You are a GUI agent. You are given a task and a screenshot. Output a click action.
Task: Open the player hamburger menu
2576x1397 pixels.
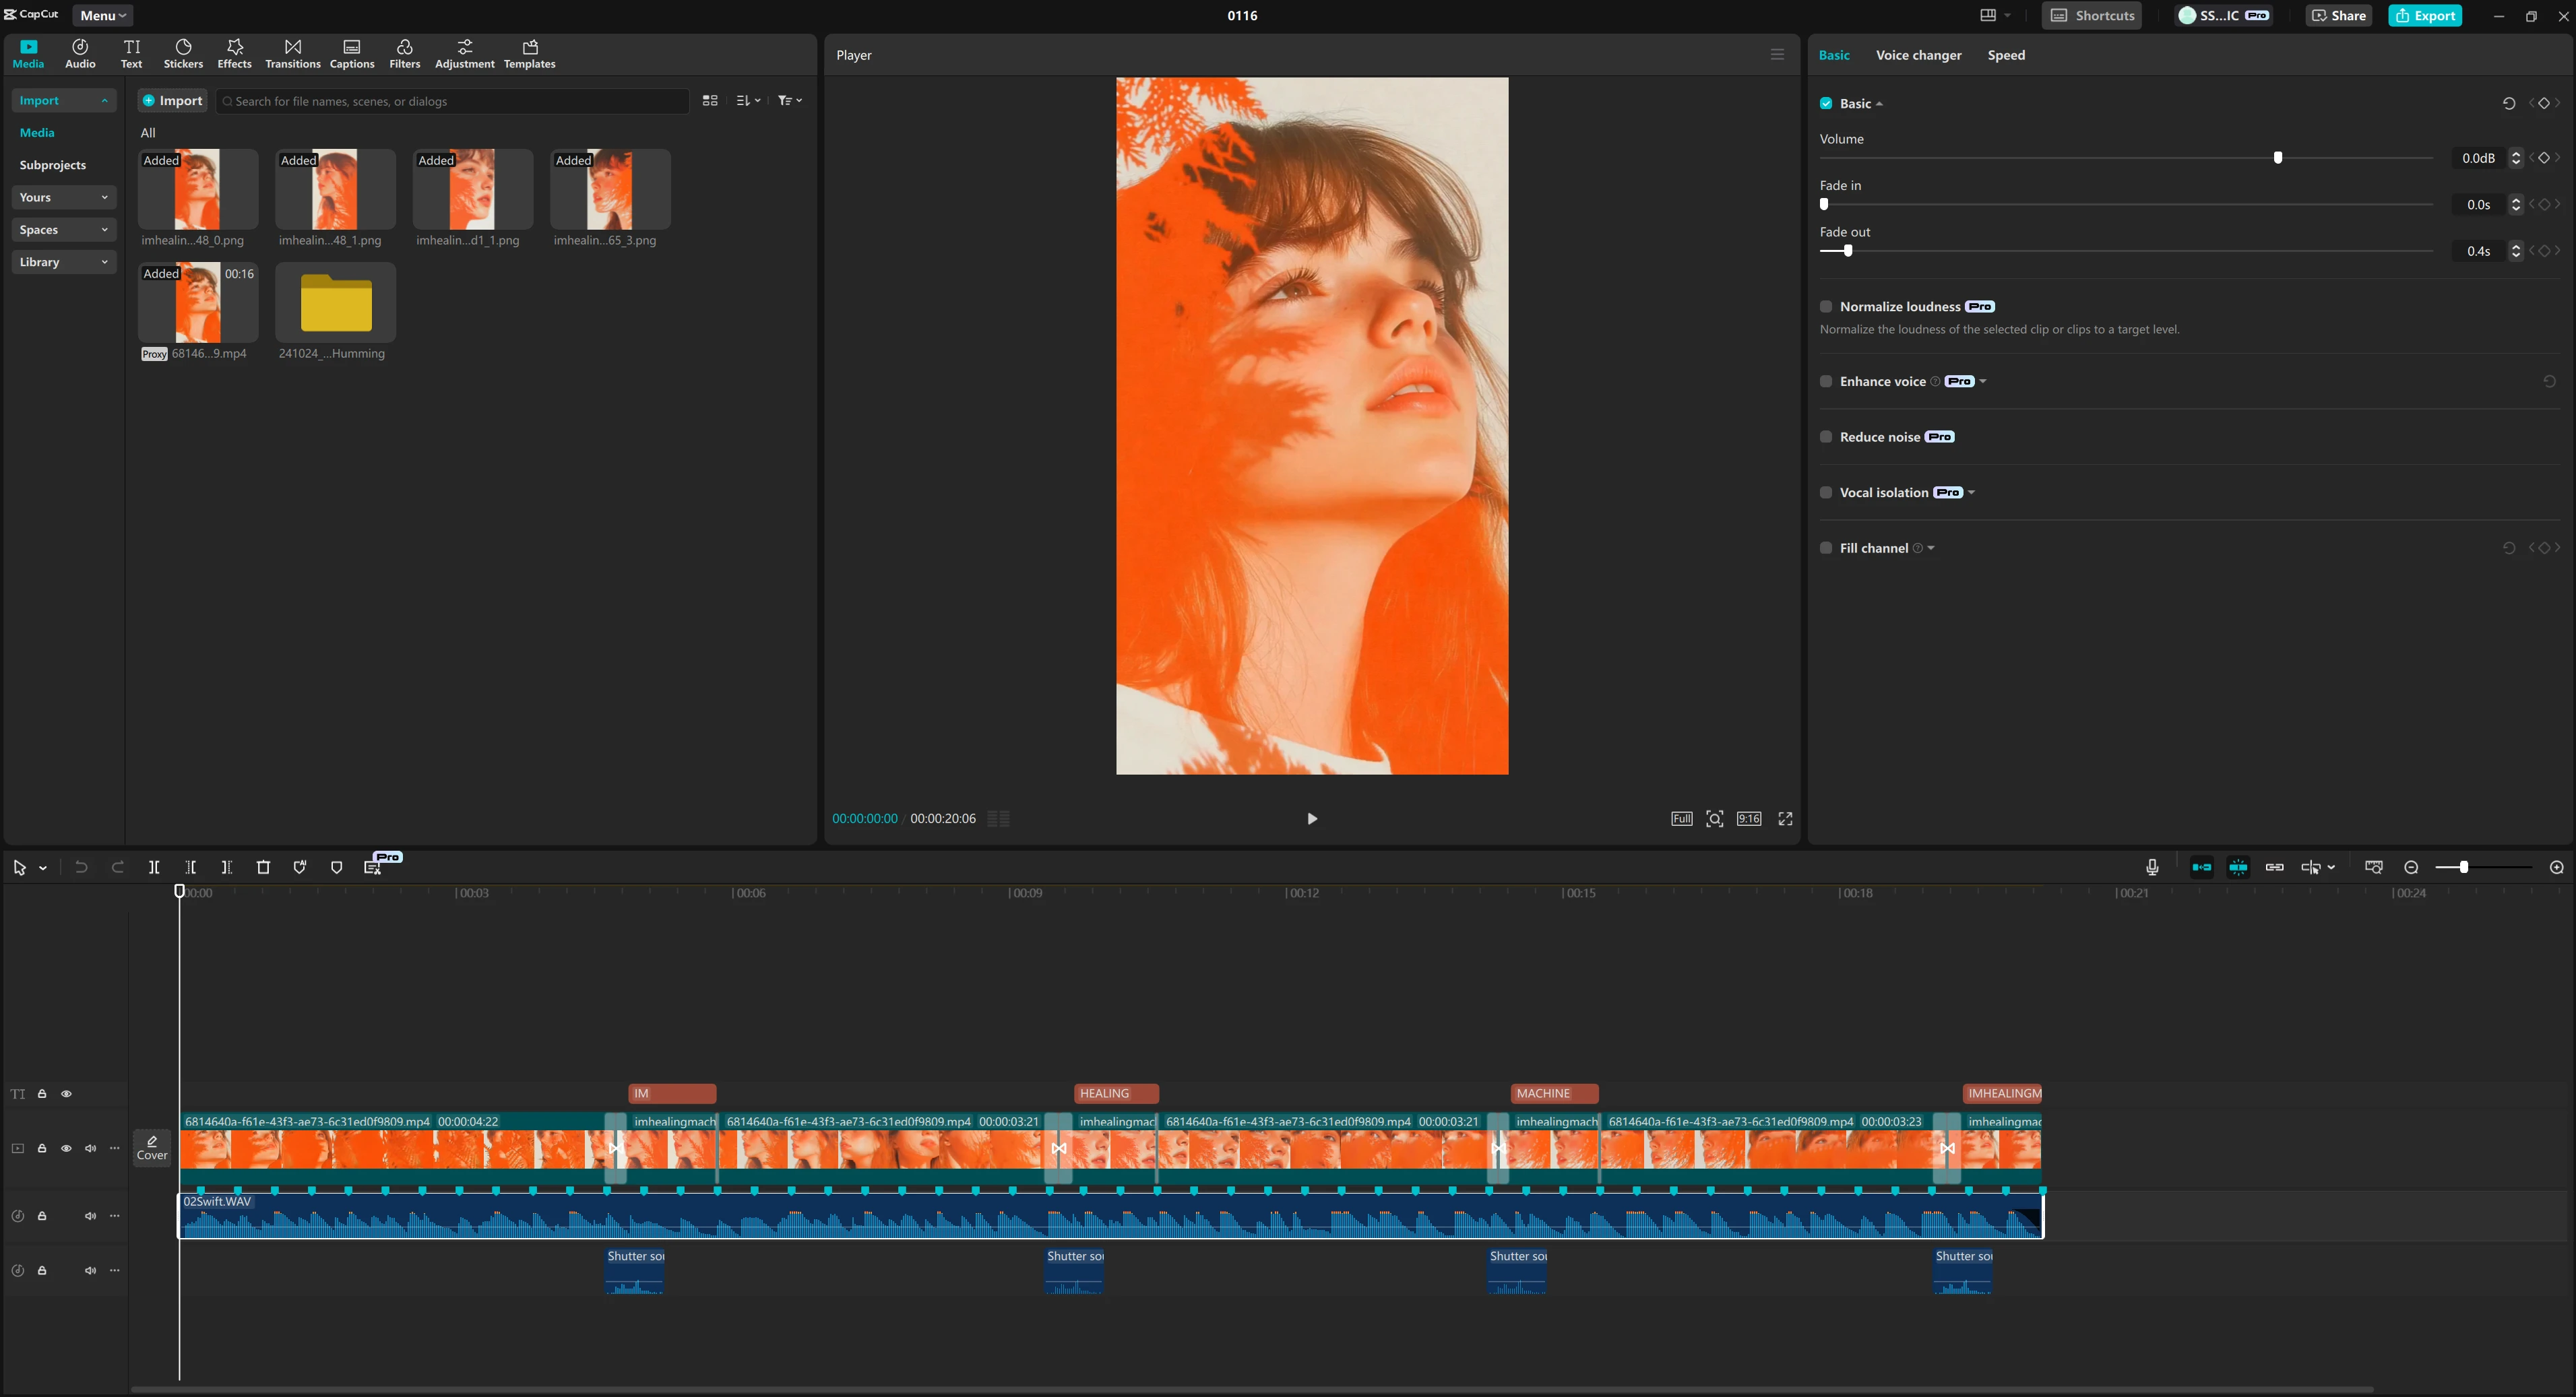(1776, 54)
